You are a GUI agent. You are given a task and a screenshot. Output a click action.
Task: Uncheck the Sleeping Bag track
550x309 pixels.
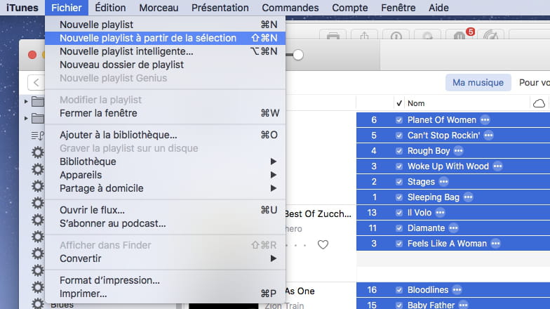pyautogui.click(x=398, y=197)
